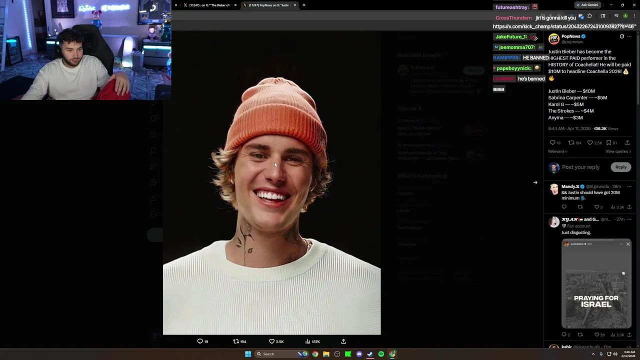Open the more options menu on the PopNews post

629,36
